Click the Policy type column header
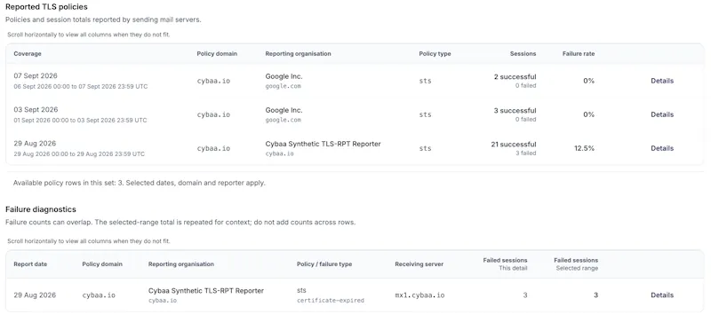 tap(435, 53)
